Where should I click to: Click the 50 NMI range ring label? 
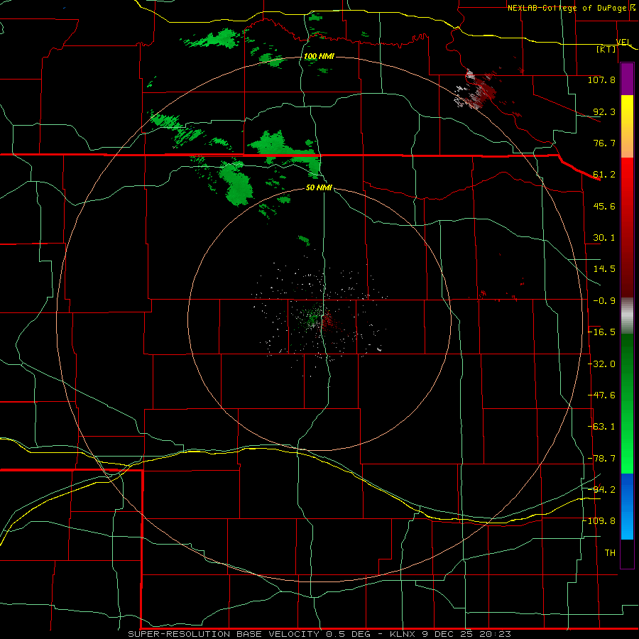319,187
